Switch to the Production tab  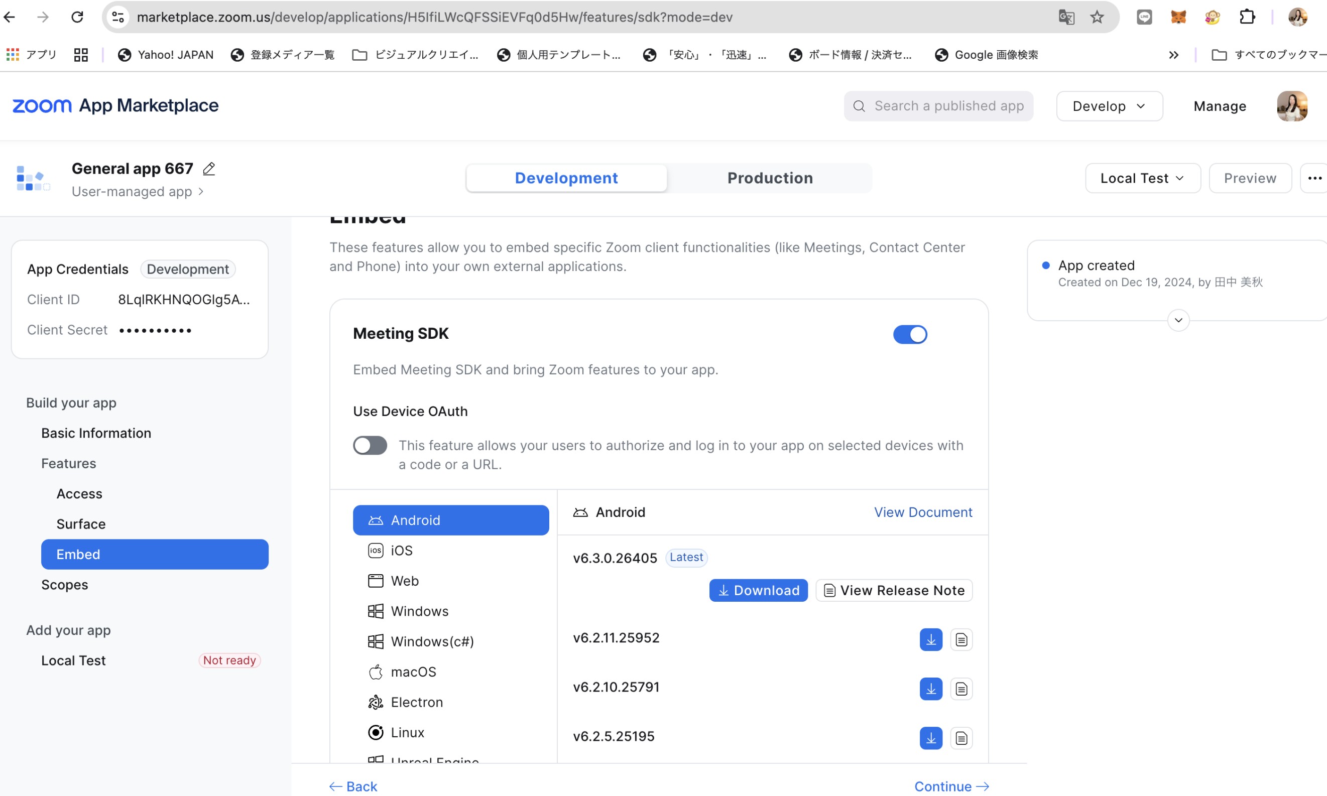pos(770,178)
